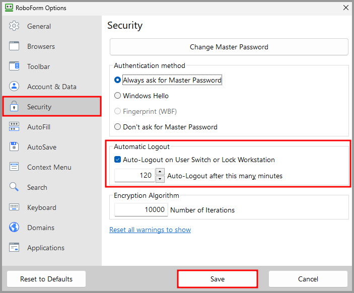Click Auto-Logout after this many minutes label
354x293 pixels.
click(x=225, y=176)
